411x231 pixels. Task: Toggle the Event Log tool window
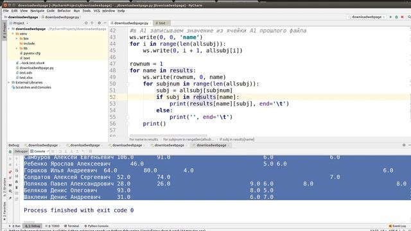coord(397,226)
